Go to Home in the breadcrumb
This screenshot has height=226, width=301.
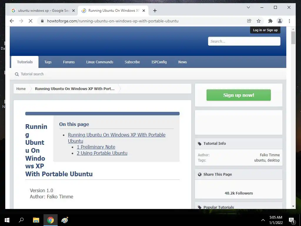(x=21, y=89)
